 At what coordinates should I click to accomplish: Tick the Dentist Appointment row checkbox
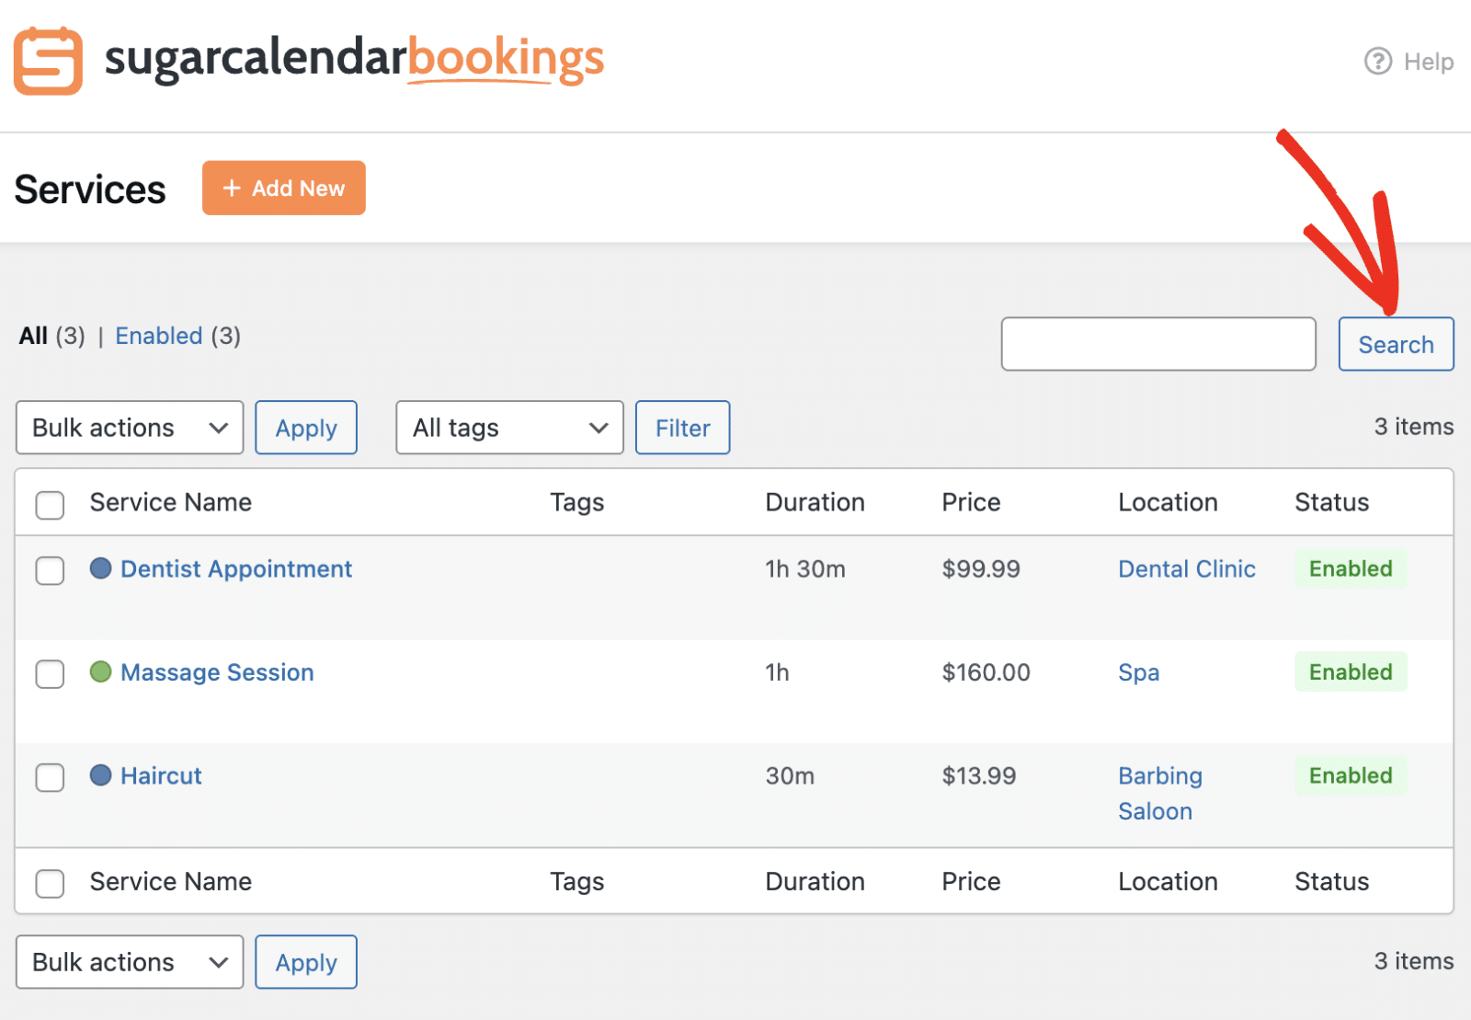tap(50, 570)
